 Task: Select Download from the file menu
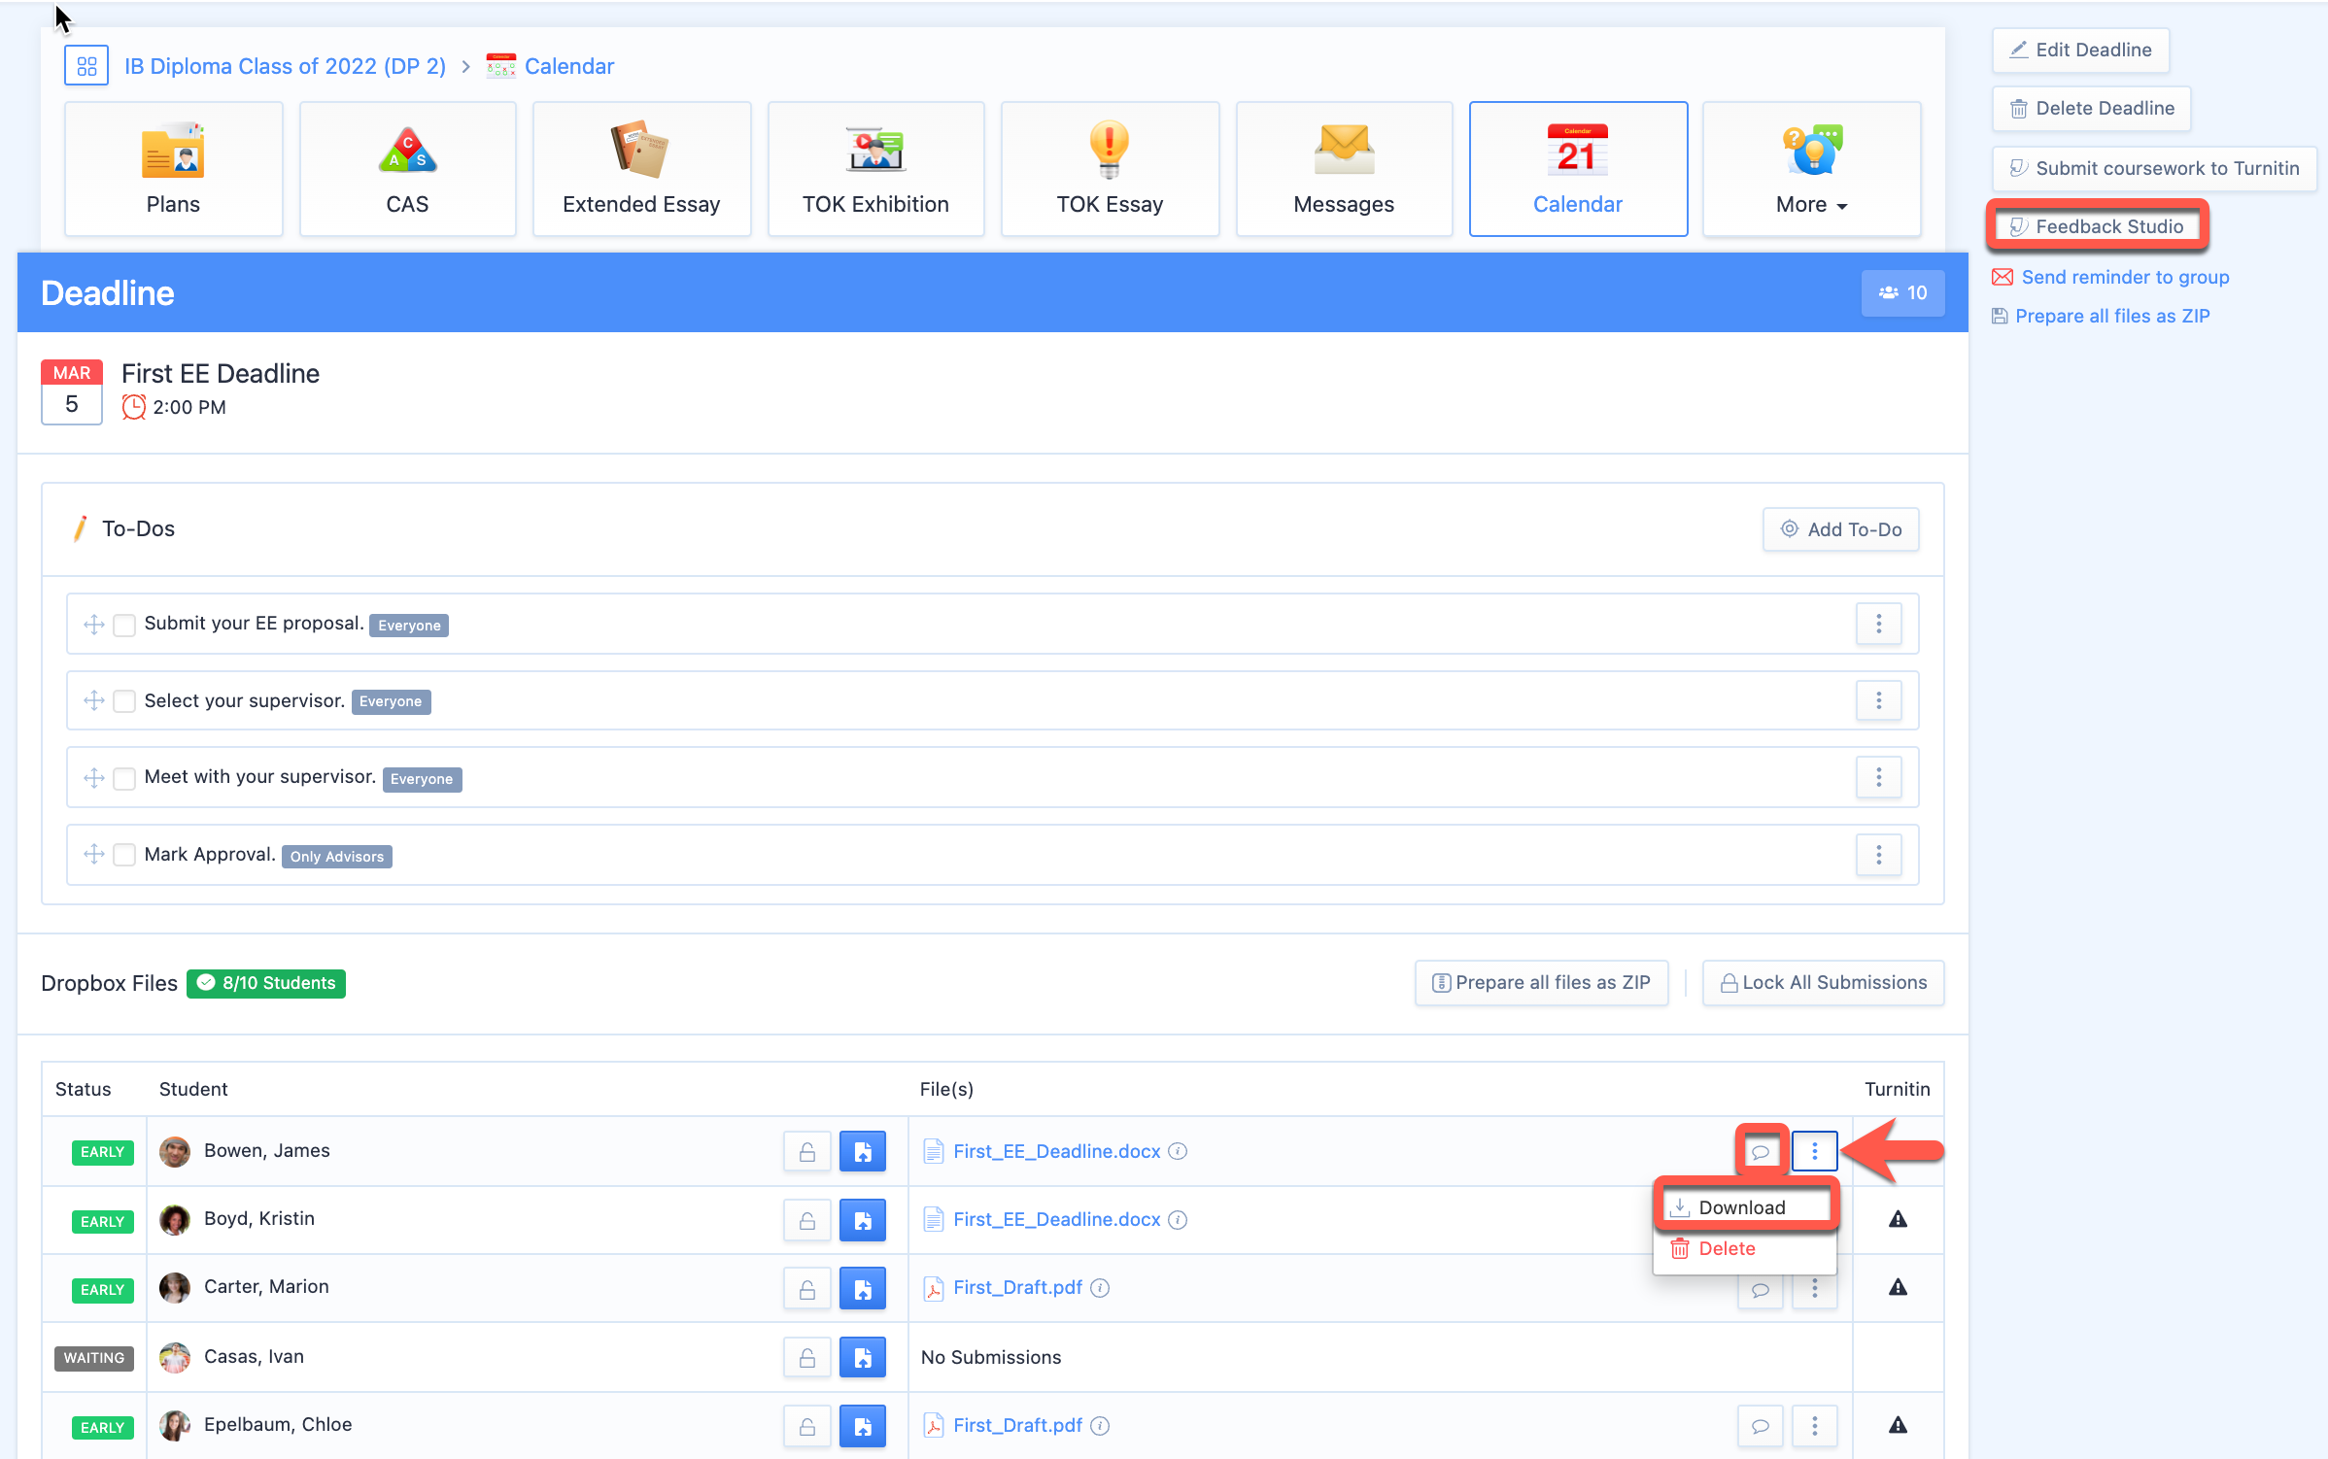(x=1743, y=1207)
